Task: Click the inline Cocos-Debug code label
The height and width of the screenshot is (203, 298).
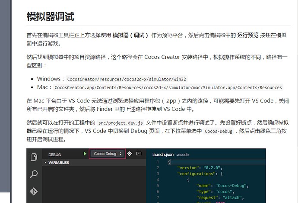Action: [219, 131]
